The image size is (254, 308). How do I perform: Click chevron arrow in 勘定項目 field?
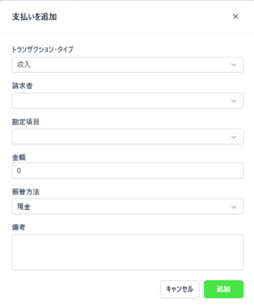(234, 137)
